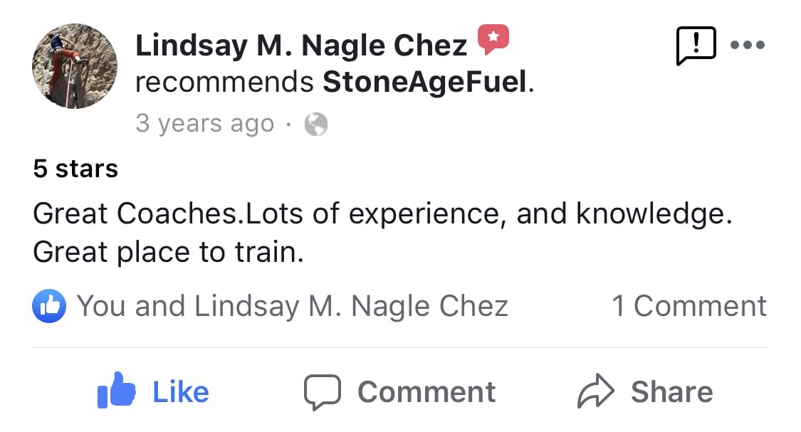Click the word "recommends" in header
The image size is (801, 432).
[x=225, y=83]
